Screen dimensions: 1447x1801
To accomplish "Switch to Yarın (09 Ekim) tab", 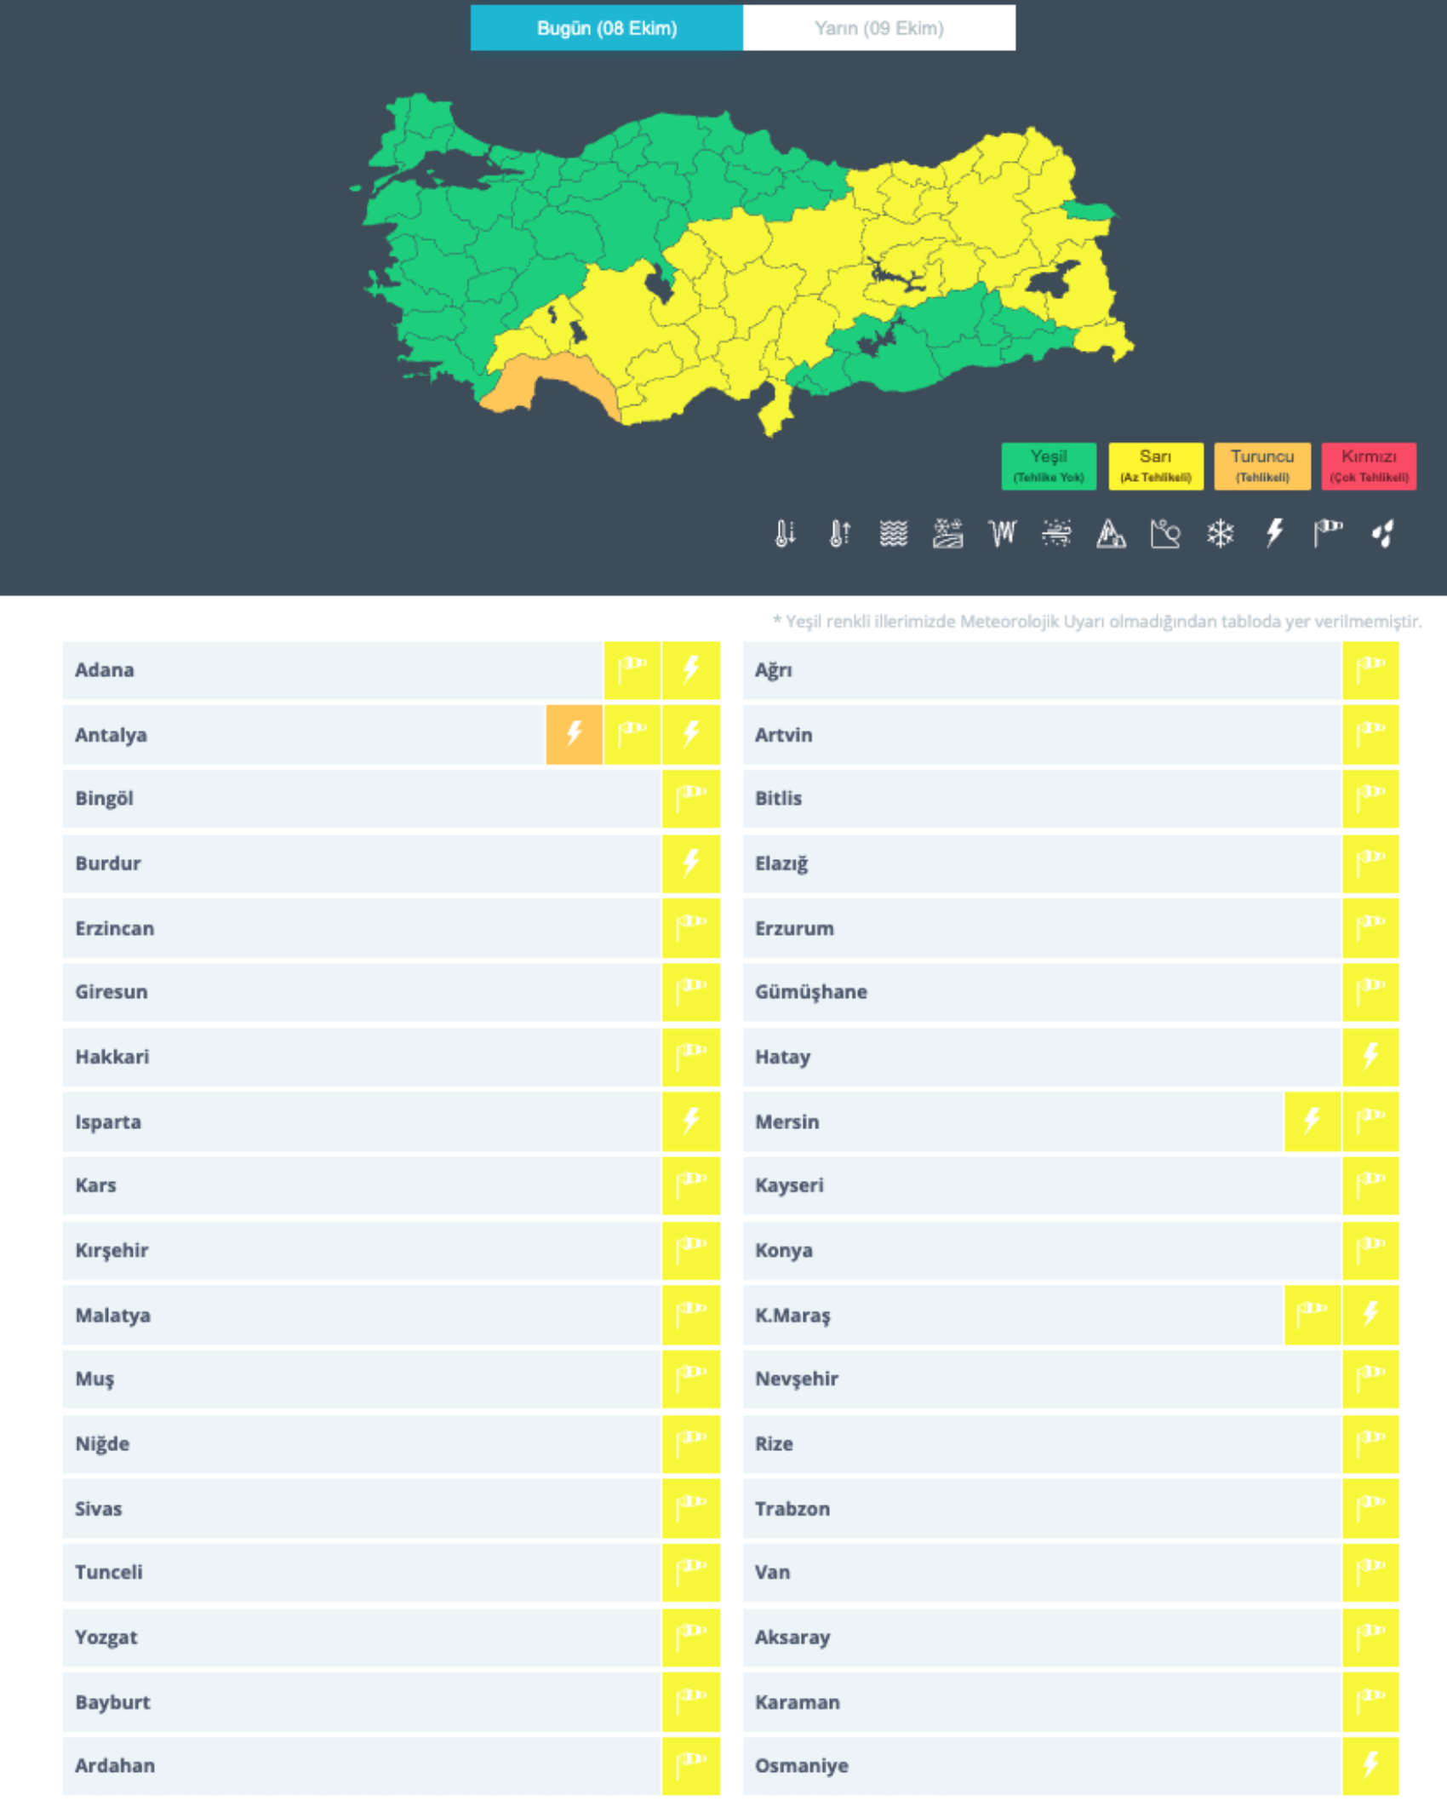I will (878, 28).
